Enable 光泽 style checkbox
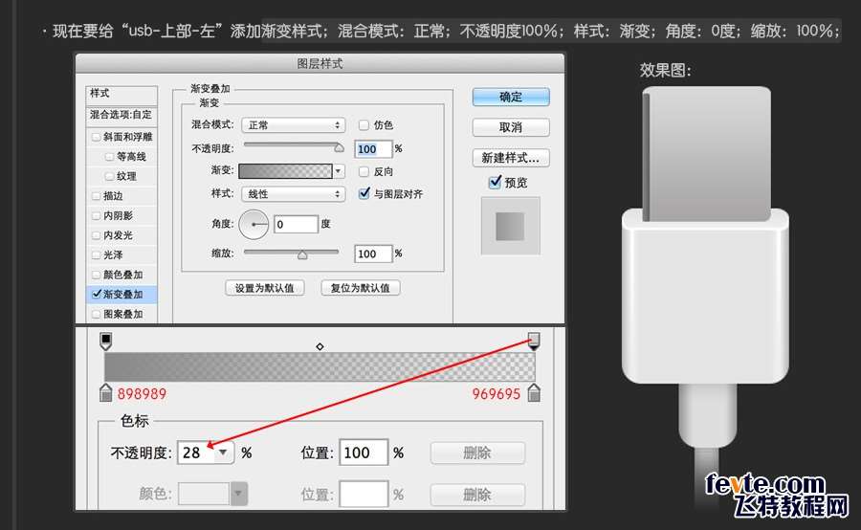Screen dimensions: 861x530 point(97,255)
